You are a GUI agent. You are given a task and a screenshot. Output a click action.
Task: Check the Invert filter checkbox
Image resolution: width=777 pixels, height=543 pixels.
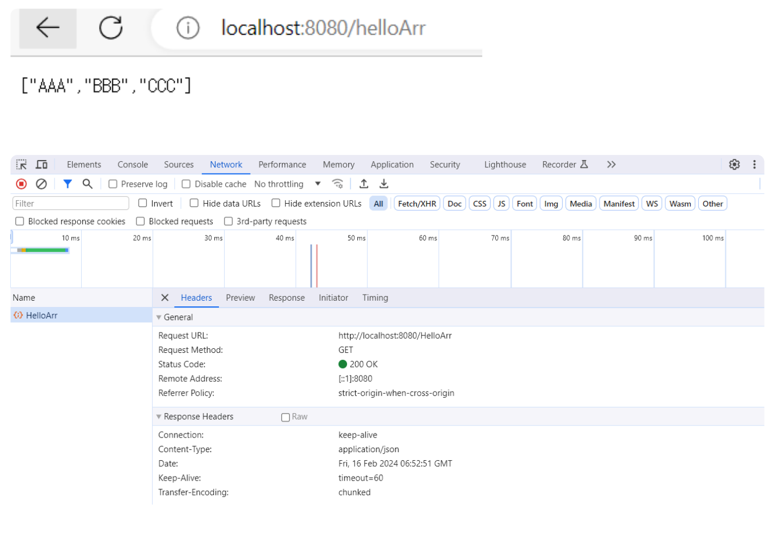pyautogui.click(x=143, y=203)
